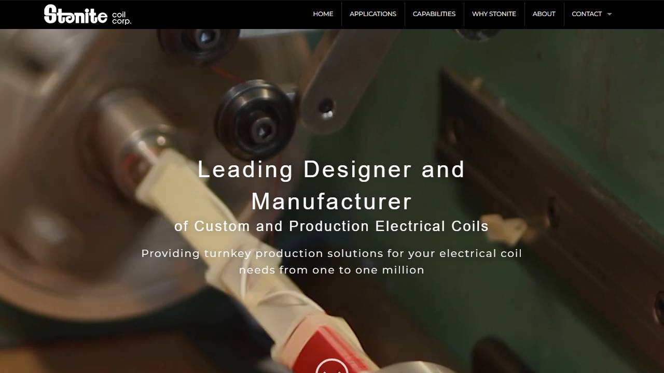Image resolution: width=664 pixels, height=373 pixels.
Task: Go to the APPLICATIONS page
Action: pos(373,14)
